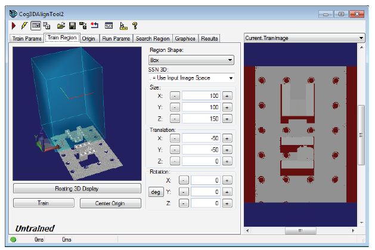Open the Origin tab
375x250 pixels.
[88, 39]
